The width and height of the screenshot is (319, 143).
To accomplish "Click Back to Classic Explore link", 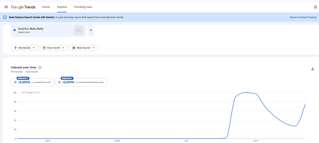I will point(303,17).
